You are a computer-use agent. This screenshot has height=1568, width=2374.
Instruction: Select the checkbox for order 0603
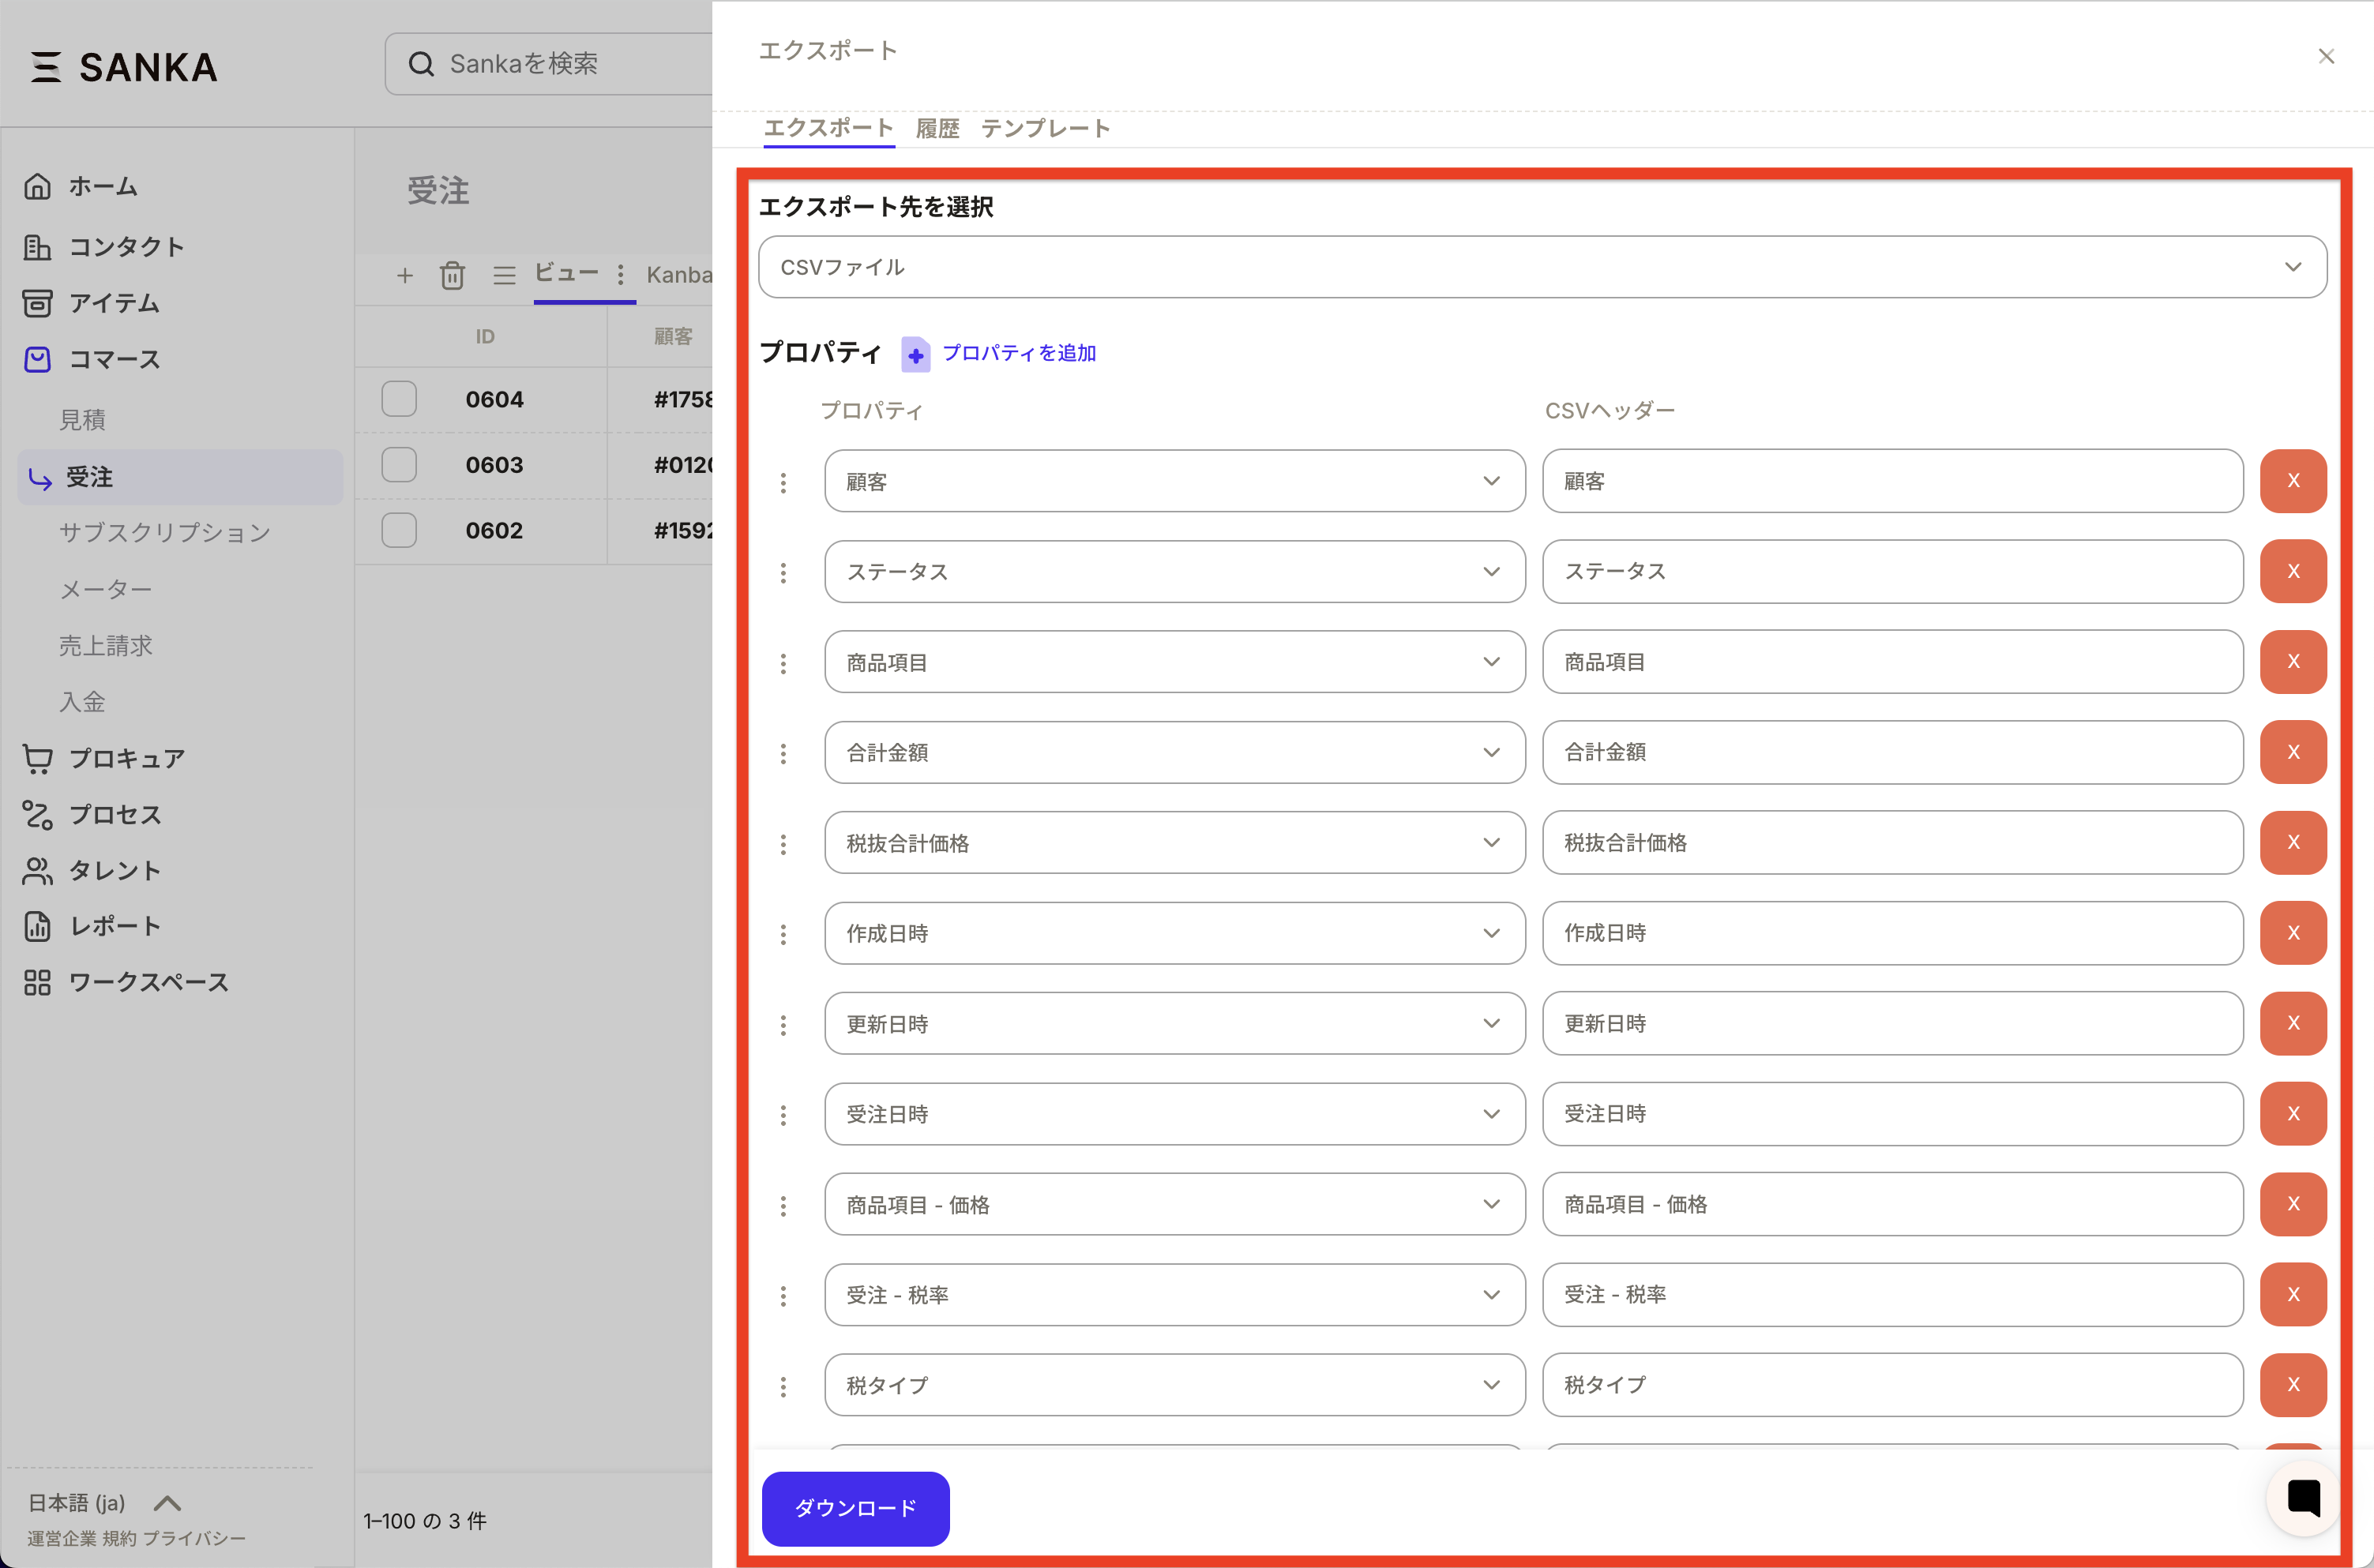tap(399, 465)
